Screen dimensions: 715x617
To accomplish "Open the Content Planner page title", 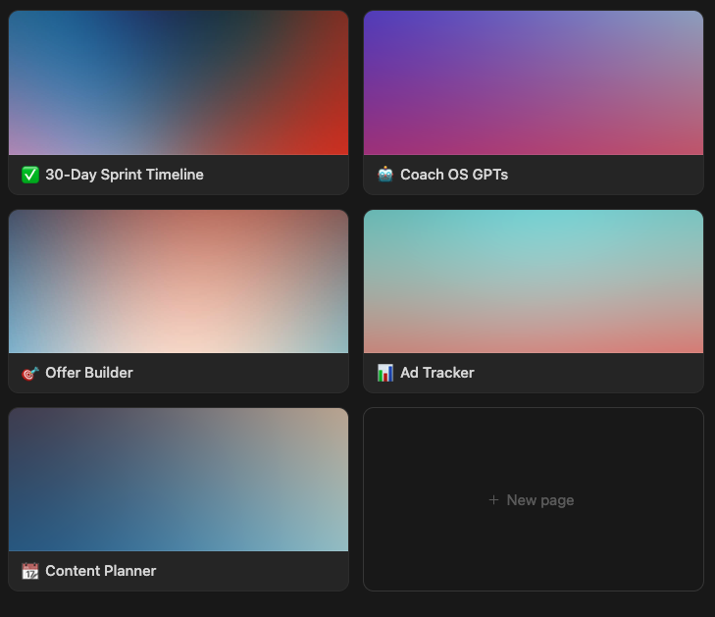I will [101, 571].
